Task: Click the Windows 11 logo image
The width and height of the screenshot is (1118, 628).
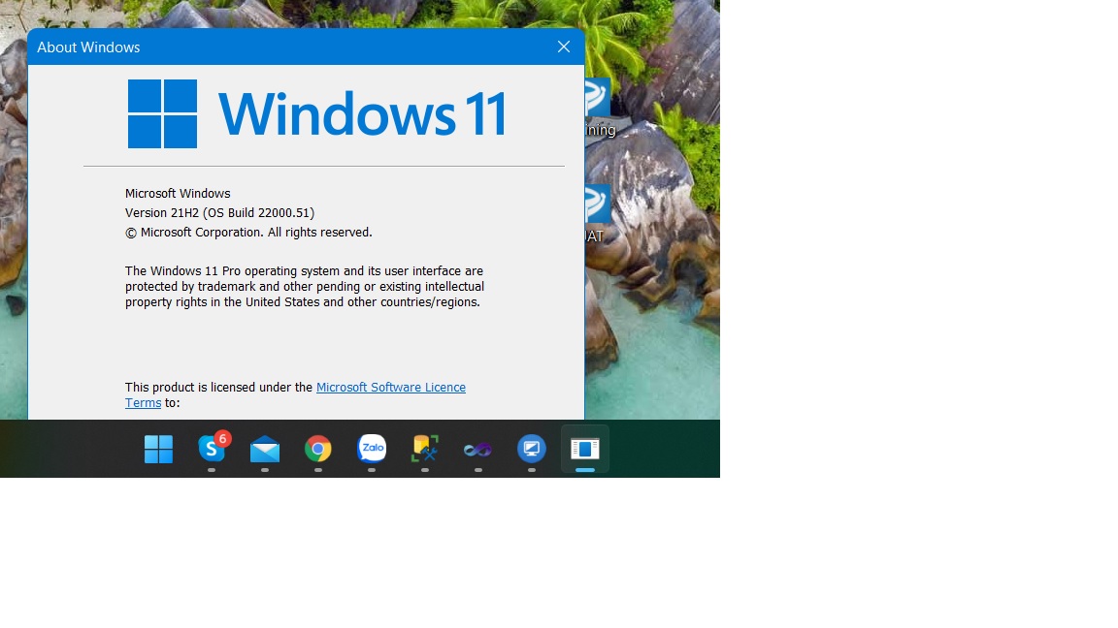Action: coord(317,114)
